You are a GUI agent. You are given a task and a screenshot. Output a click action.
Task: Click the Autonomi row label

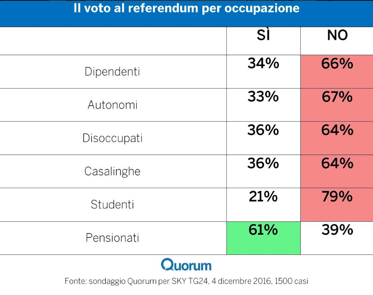112,105
